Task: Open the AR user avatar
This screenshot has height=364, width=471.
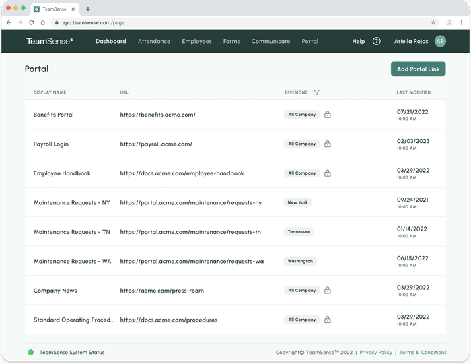Action: 440,41
